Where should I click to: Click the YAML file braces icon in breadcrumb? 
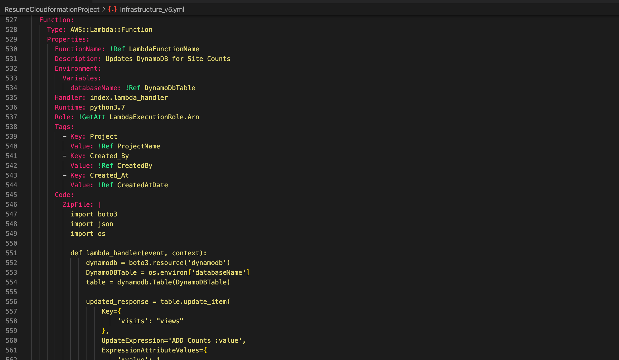[x=112, y=9]
